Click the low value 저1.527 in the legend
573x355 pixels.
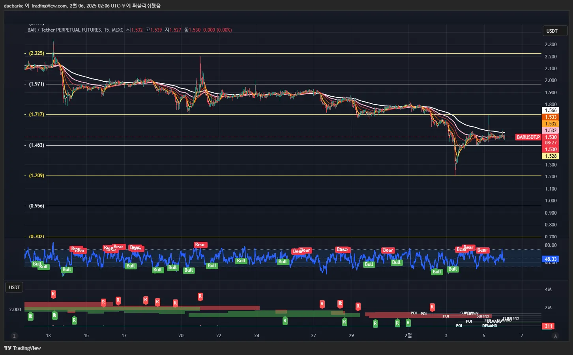click(173, 30)
